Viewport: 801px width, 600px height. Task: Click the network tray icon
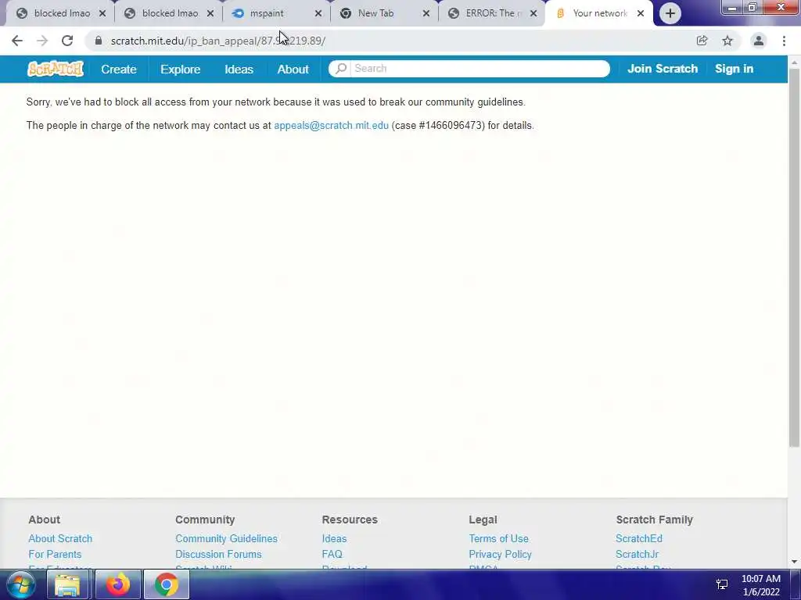[722, 584]
